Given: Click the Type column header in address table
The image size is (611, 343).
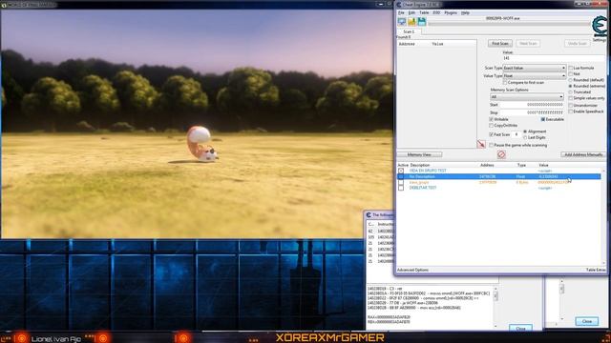Looking at the screenshot, I should 521,165.
